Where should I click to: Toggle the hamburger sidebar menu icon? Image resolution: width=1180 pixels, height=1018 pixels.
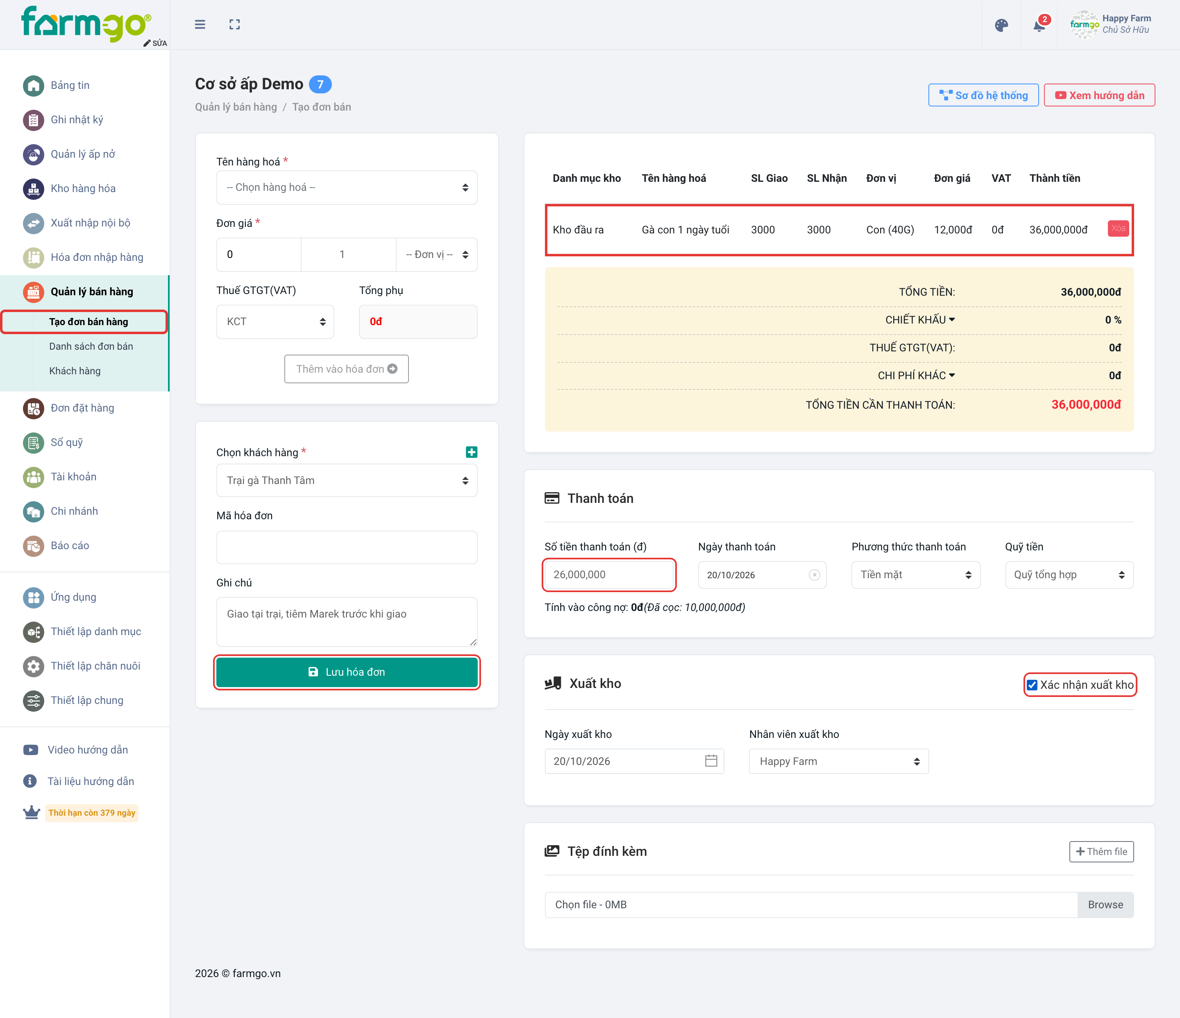(200, 25)
